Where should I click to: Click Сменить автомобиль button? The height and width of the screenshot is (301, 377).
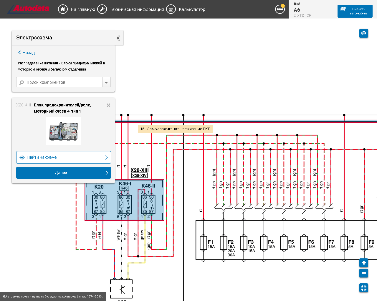[x=355, y=11]
